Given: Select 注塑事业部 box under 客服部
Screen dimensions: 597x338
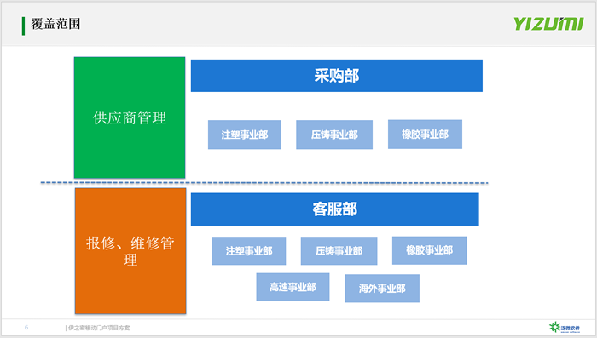Looking at the screenshot, I should (x=249, y=251).
